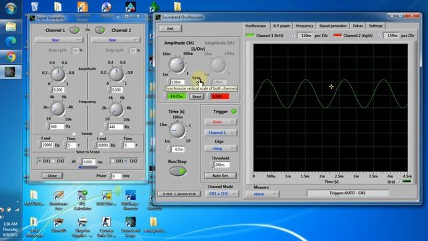The width and height of the screenshot is (428, 241).
Task: Open the Edge rising dropdown
Action: pos(220,149)
